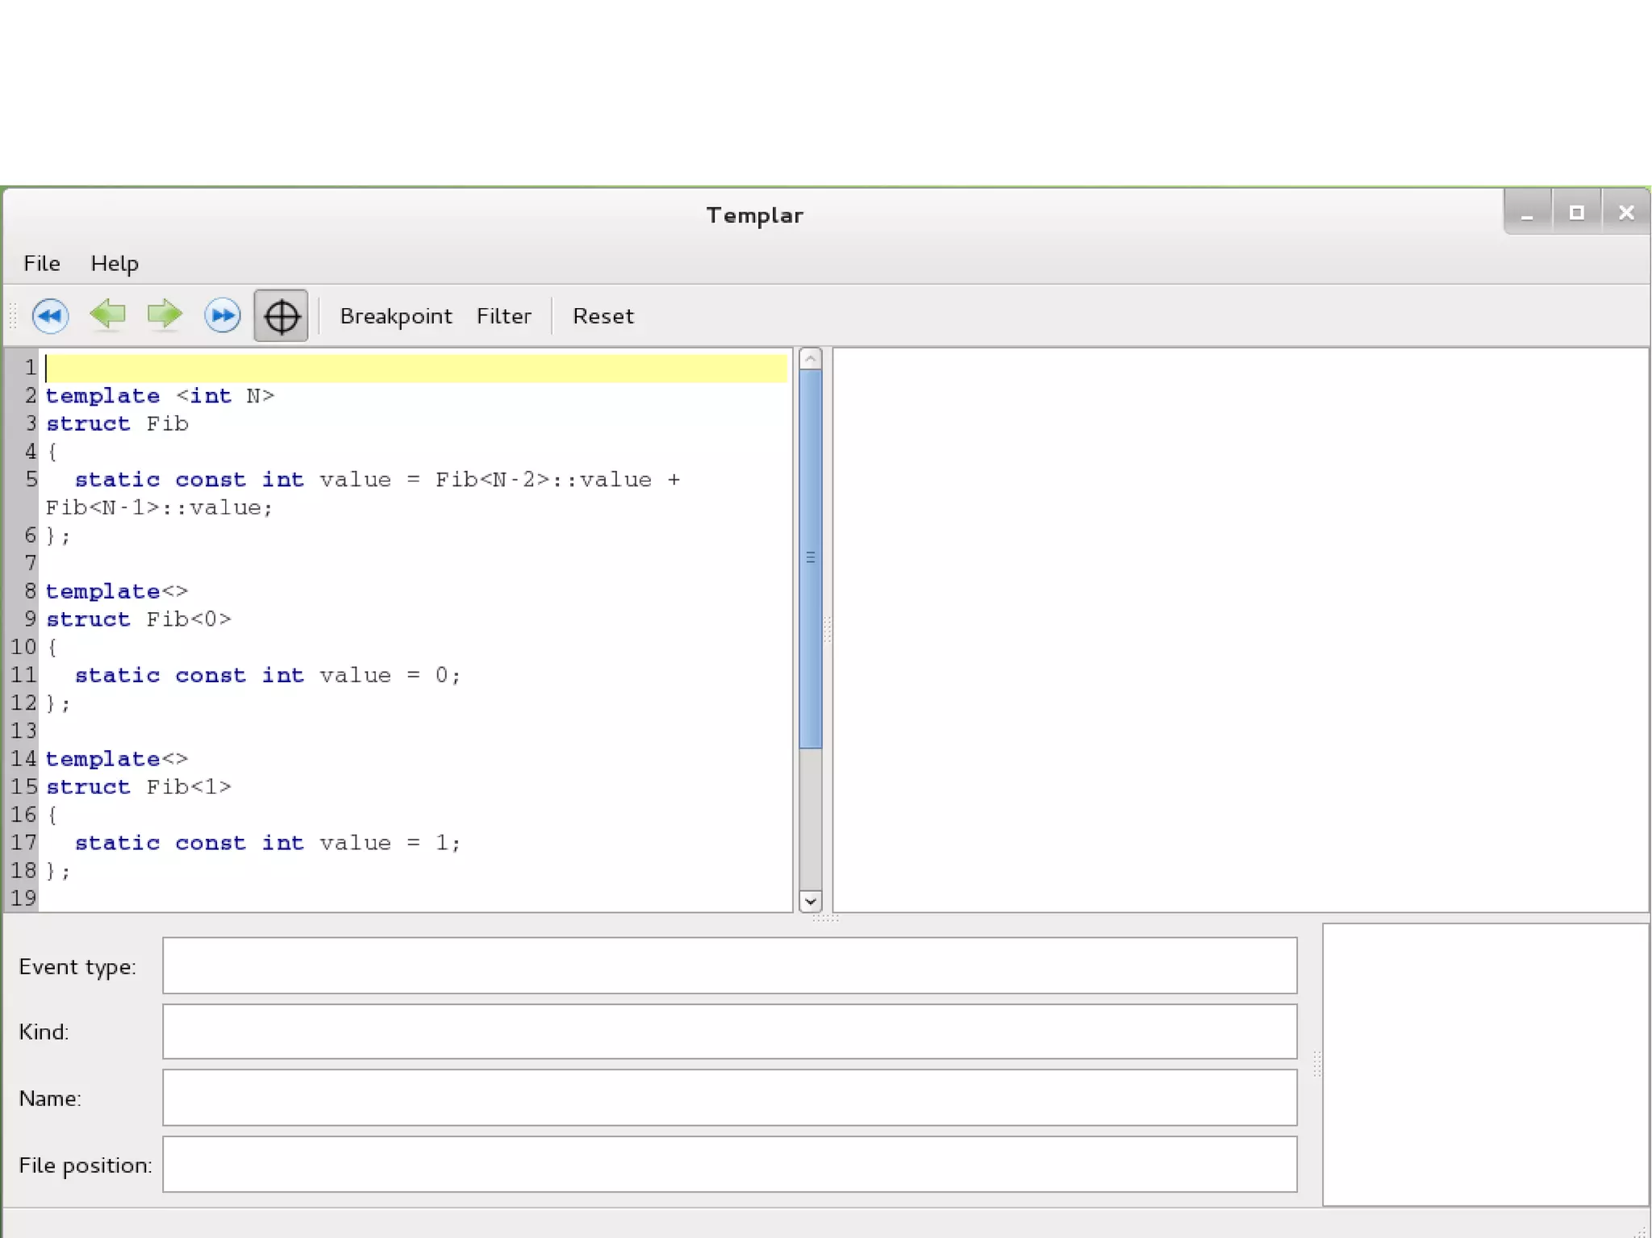This screenshot has height=1238, width=1652.
Task: Click the empty graph view panel on right
Action: tap(1240, 630)
